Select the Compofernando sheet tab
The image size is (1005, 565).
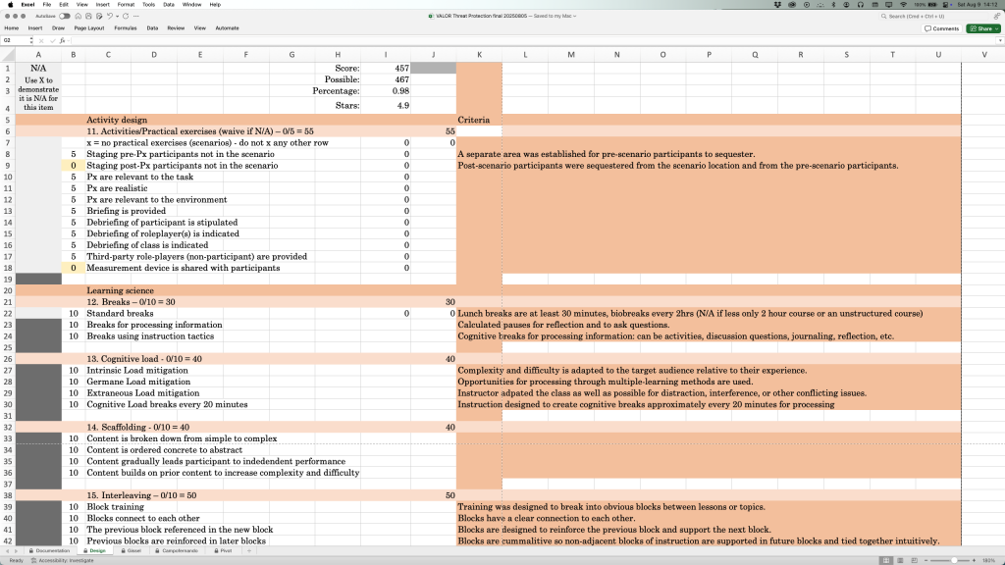point(177,550)
